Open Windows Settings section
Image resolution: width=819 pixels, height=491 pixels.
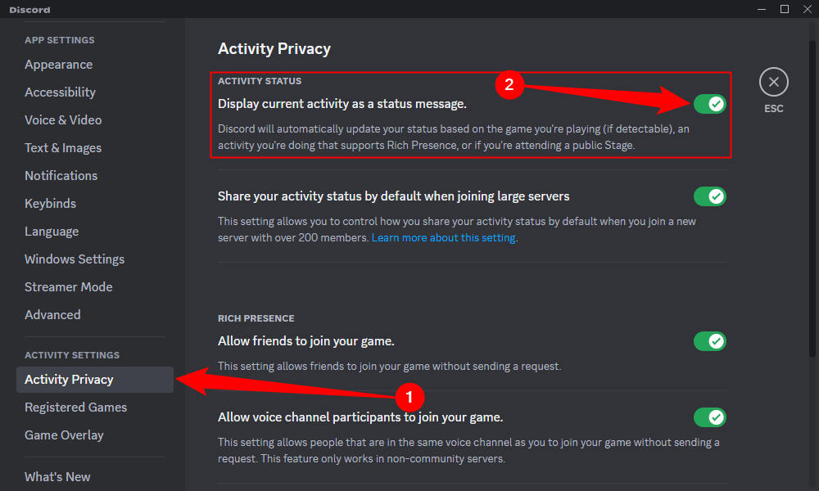coord(75,259)
